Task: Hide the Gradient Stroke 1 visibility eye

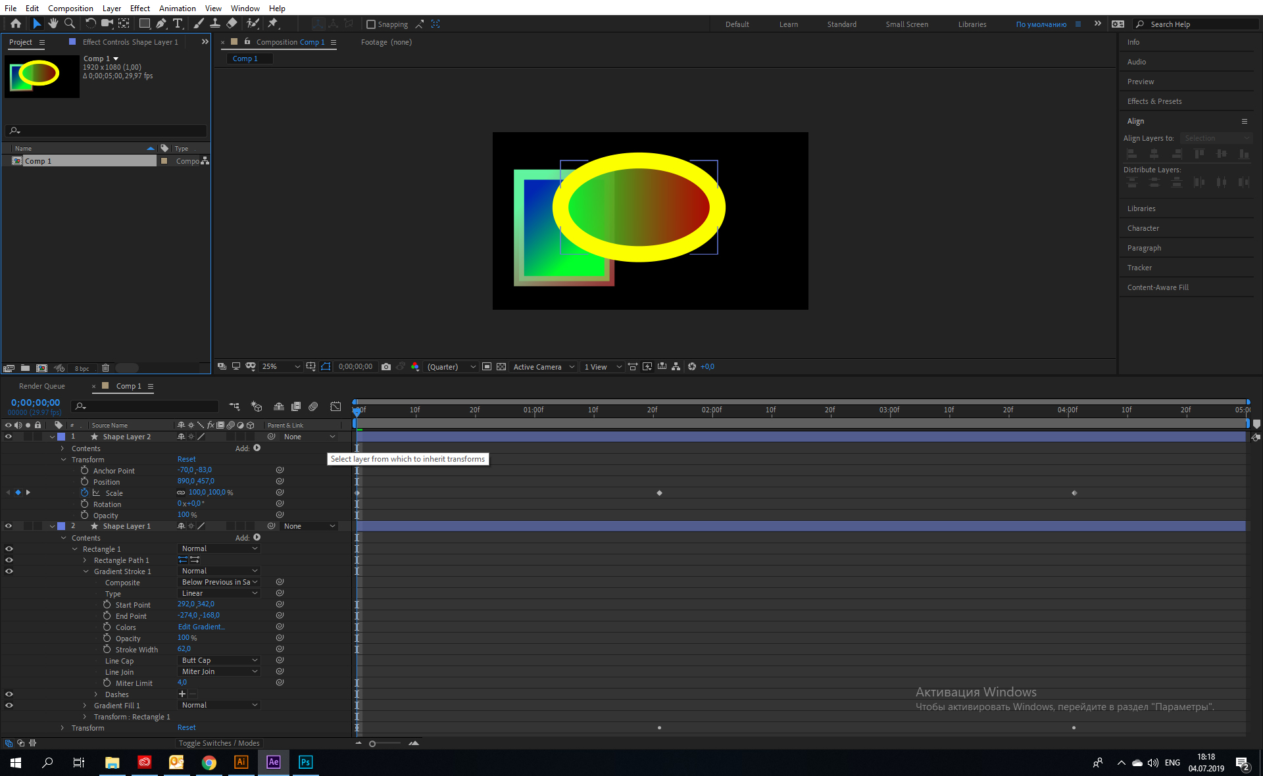Action: click(9, 571)
